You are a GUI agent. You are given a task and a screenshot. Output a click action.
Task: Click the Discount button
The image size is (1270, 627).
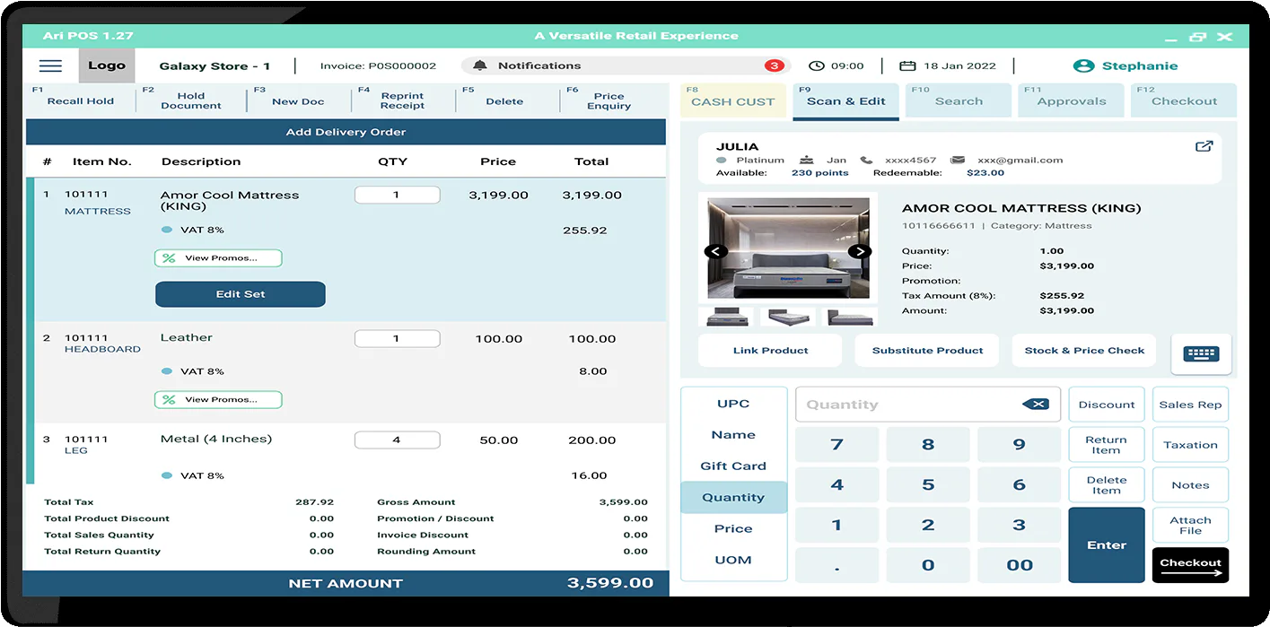(1107, 405)
